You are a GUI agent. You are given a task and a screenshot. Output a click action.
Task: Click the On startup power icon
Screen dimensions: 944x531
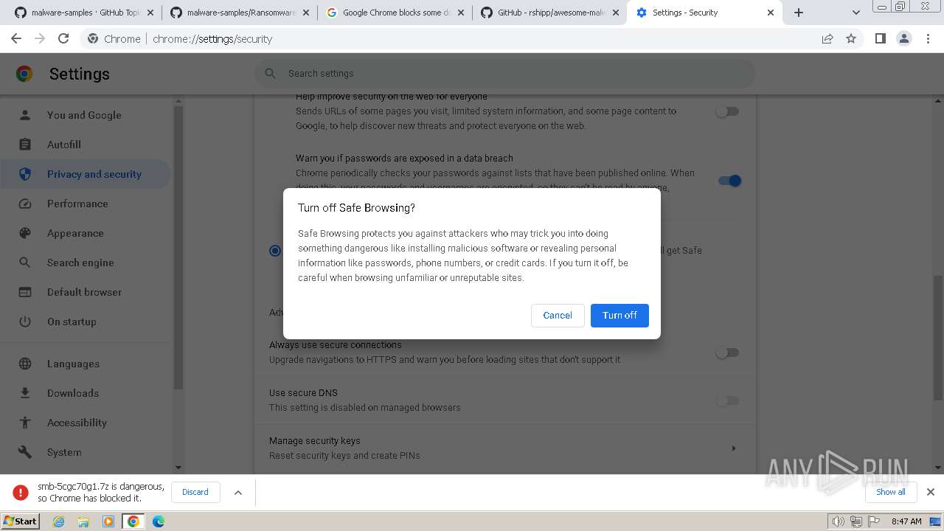25,322
